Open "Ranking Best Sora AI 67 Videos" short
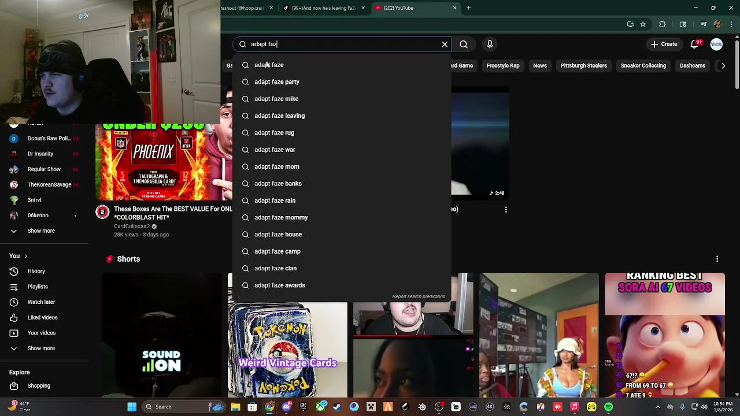 pyautogui.click(x=665, y=336)
